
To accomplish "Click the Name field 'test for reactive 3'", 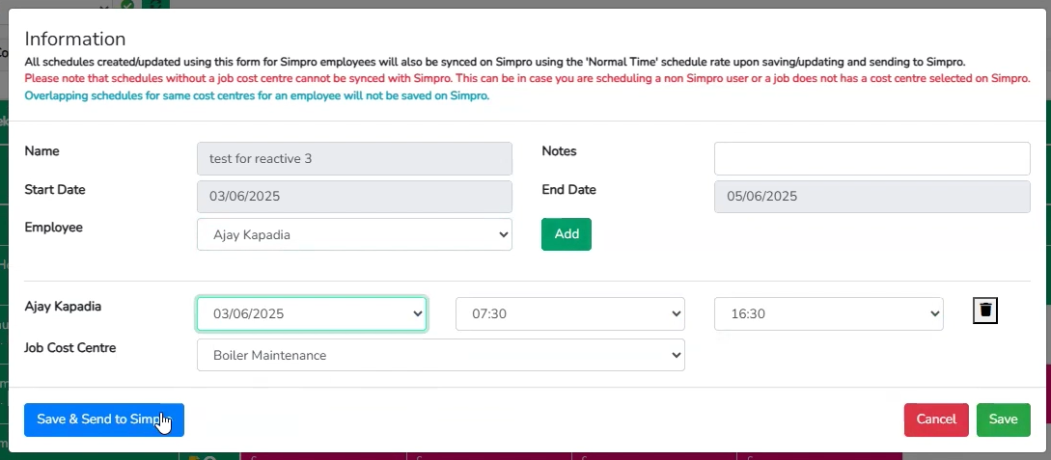I will pyautogui.click(x=354, y=159).
